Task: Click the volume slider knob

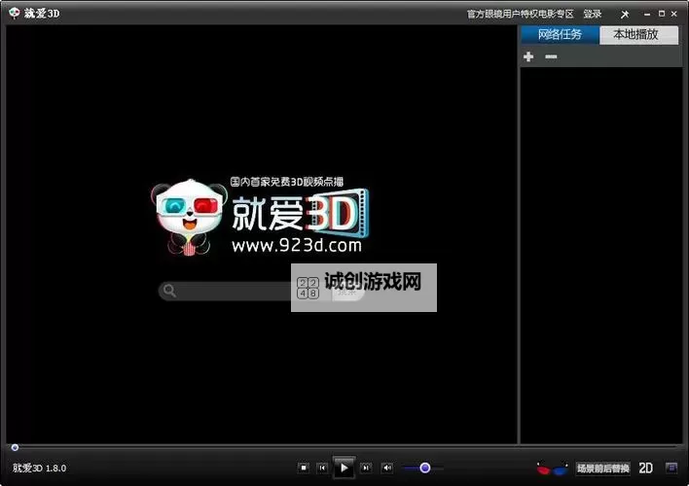Action: point(425,468)
